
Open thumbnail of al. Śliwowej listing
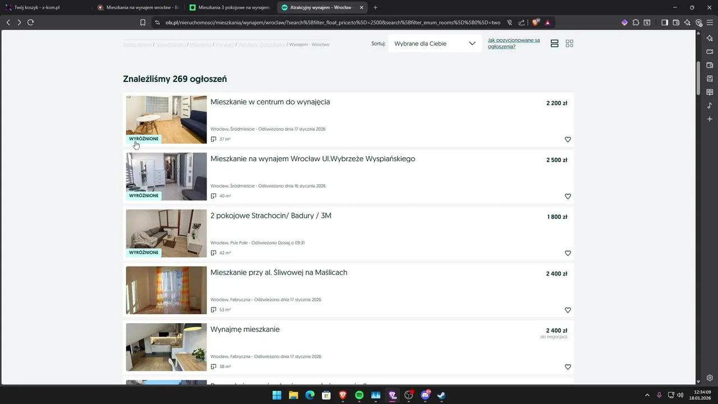pos(166,290)
